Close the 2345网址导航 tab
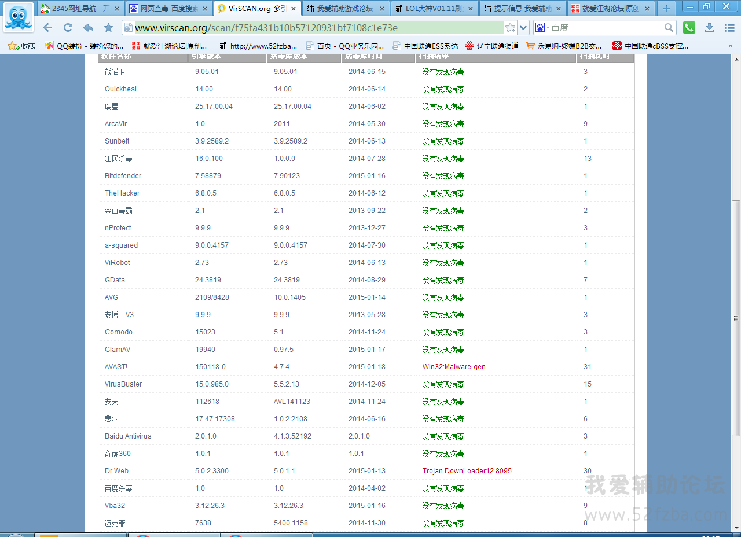Screen dimensions: 741x537 (x=117, y=9)
